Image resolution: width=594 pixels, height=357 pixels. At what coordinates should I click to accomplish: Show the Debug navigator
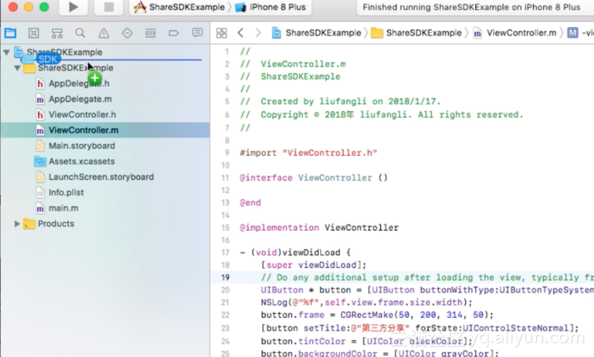[x=150, y=33]
